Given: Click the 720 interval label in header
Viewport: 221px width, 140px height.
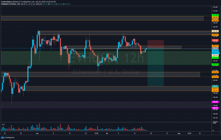Looking at the screenshot, I should [18, 4].
